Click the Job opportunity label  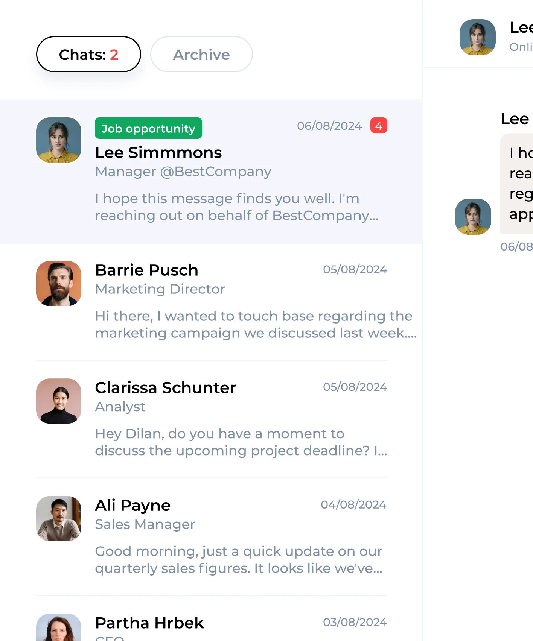coord(148,128)
